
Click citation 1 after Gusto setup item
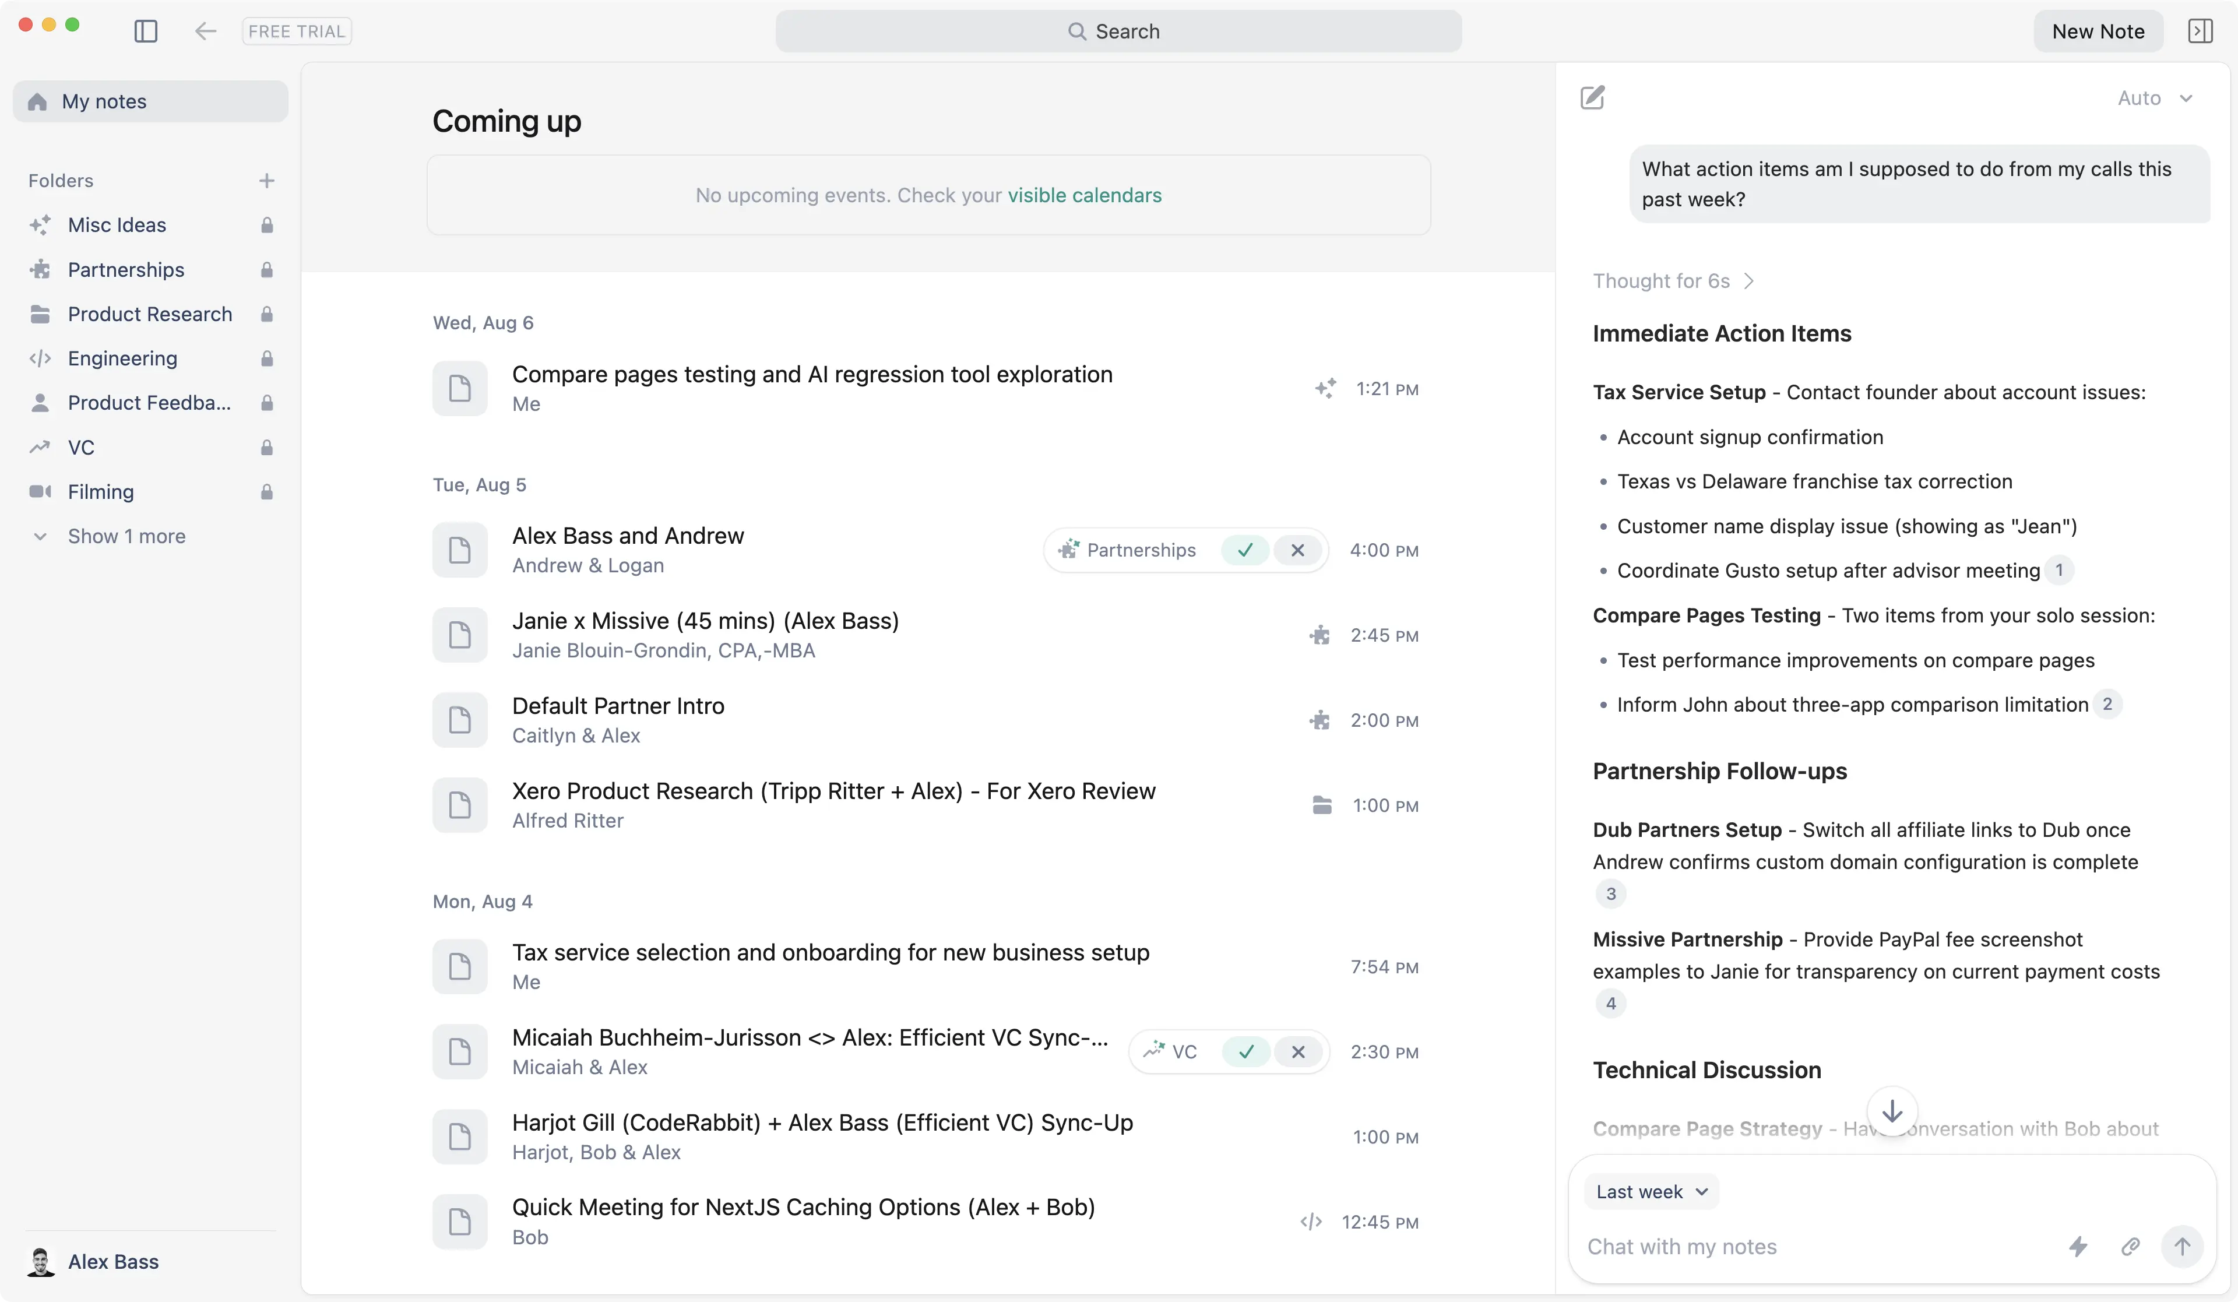tap(2058, 570)
